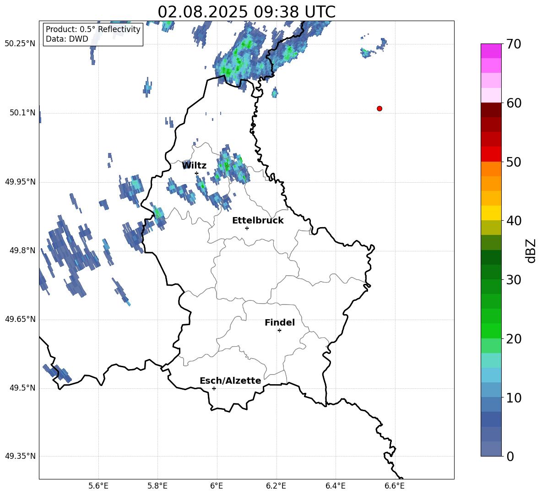
Task: Click the 30 label on the colorbar
Action: 514,280
